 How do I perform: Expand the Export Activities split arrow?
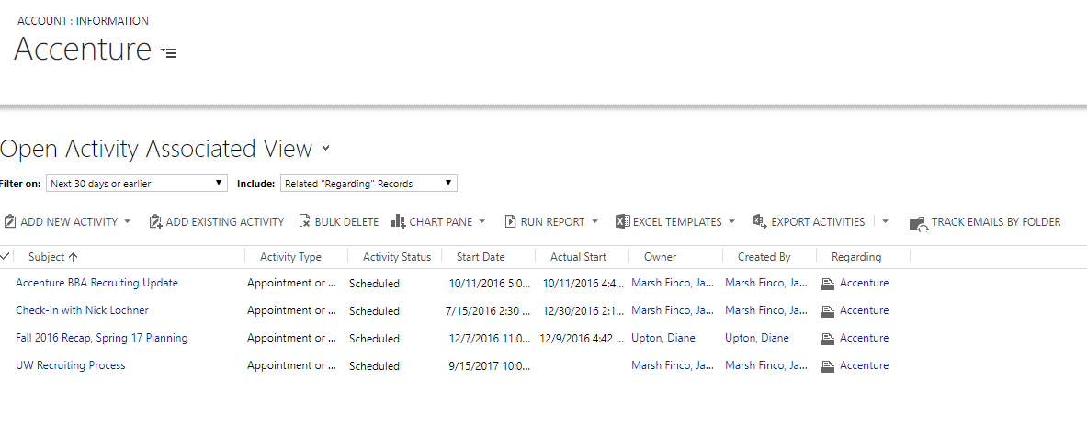[885, 222]
